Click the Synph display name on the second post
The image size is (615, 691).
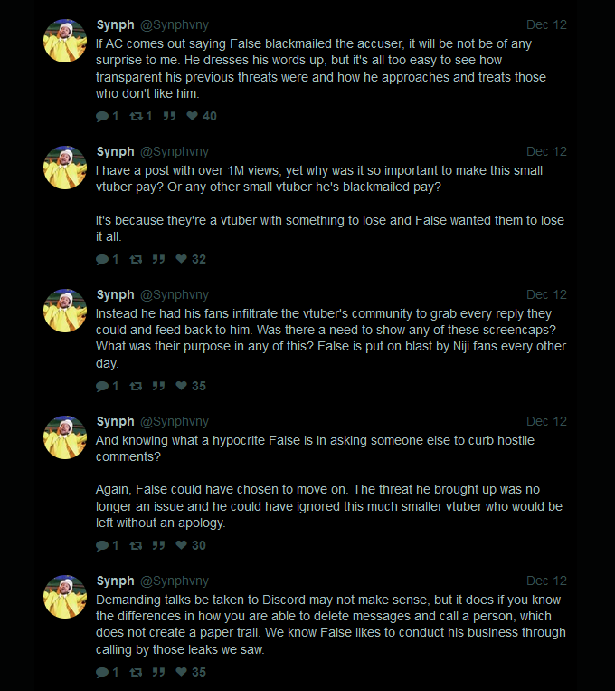[116, 151]
